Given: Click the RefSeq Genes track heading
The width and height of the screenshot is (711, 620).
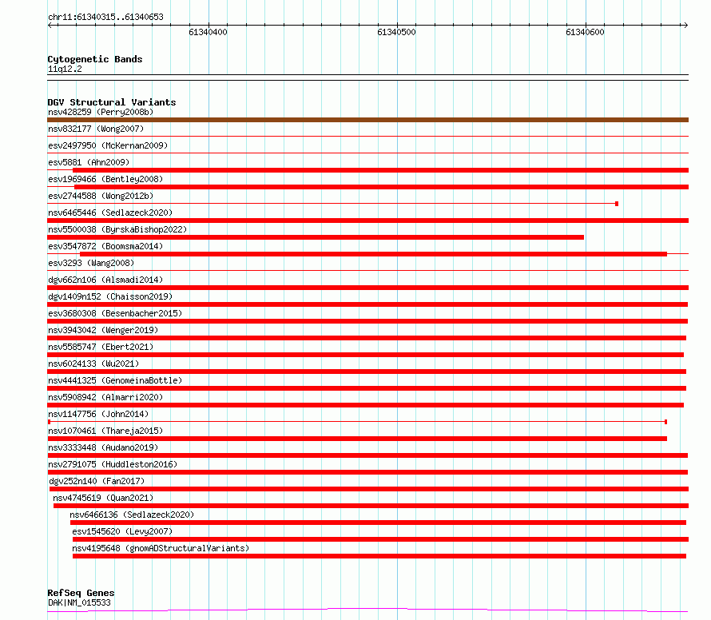Looking at the screenshot, I should [81, 593].
